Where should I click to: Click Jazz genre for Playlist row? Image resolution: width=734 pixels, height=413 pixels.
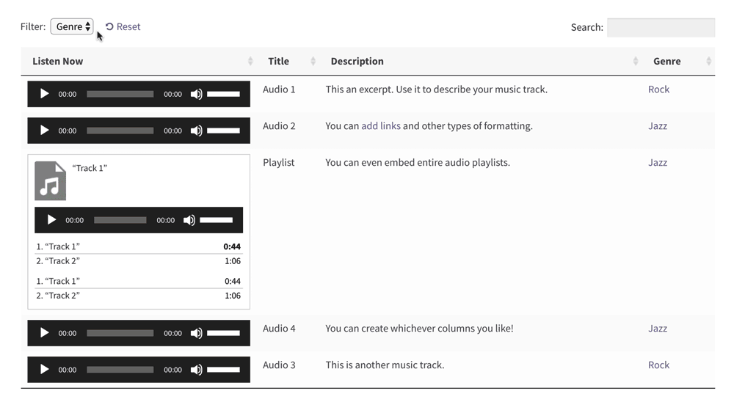click(658, 162)
